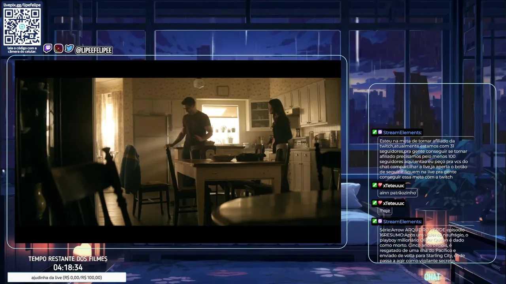Click the heart badge above the !hoje message

pos(380,203)
